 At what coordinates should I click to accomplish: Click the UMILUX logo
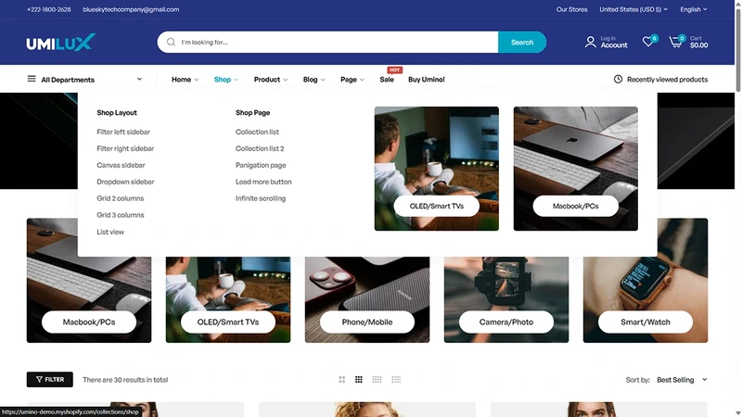click(x=61, y=42)
